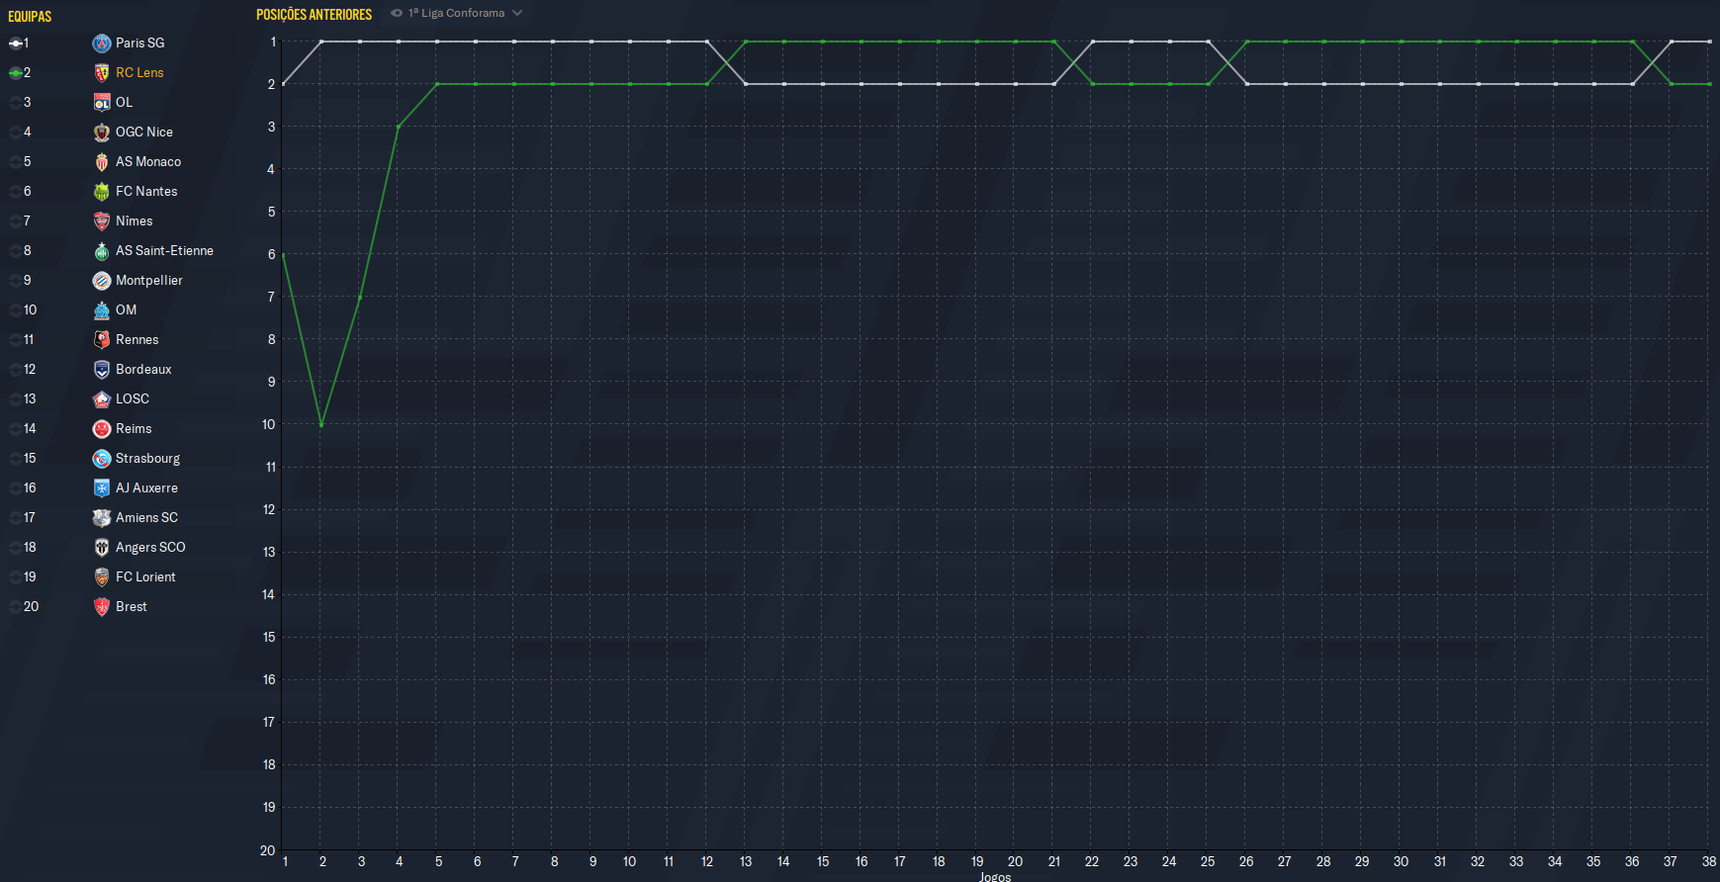This screenshot has width=1720, height=882.
Task: Click the Montpellier club crest
Action: click(x=102, y=281)
